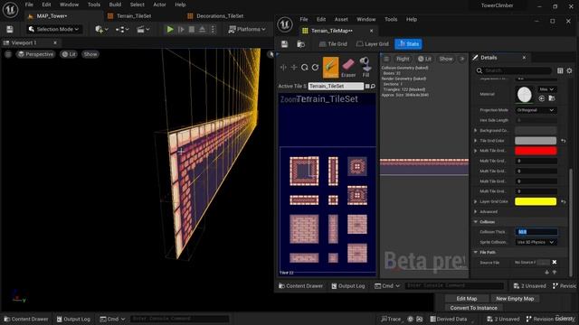This screenshot has height=325, width=579.
Task: Toggle Tile Grid display
Action: [x=333, y=44]
